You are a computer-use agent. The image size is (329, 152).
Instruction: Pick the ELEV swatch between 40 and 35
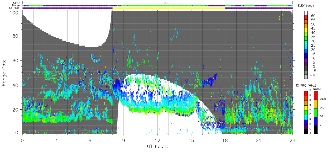[306, 35]
